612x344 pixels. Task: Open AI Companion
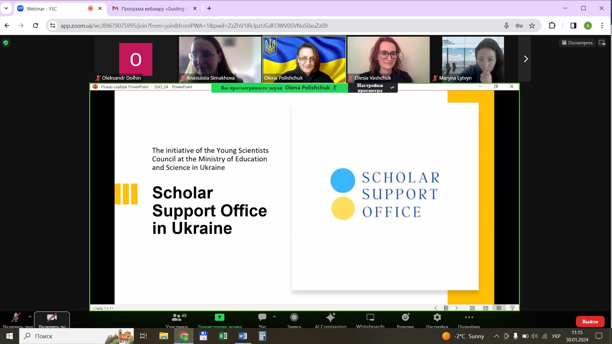(x=331, y=320)
